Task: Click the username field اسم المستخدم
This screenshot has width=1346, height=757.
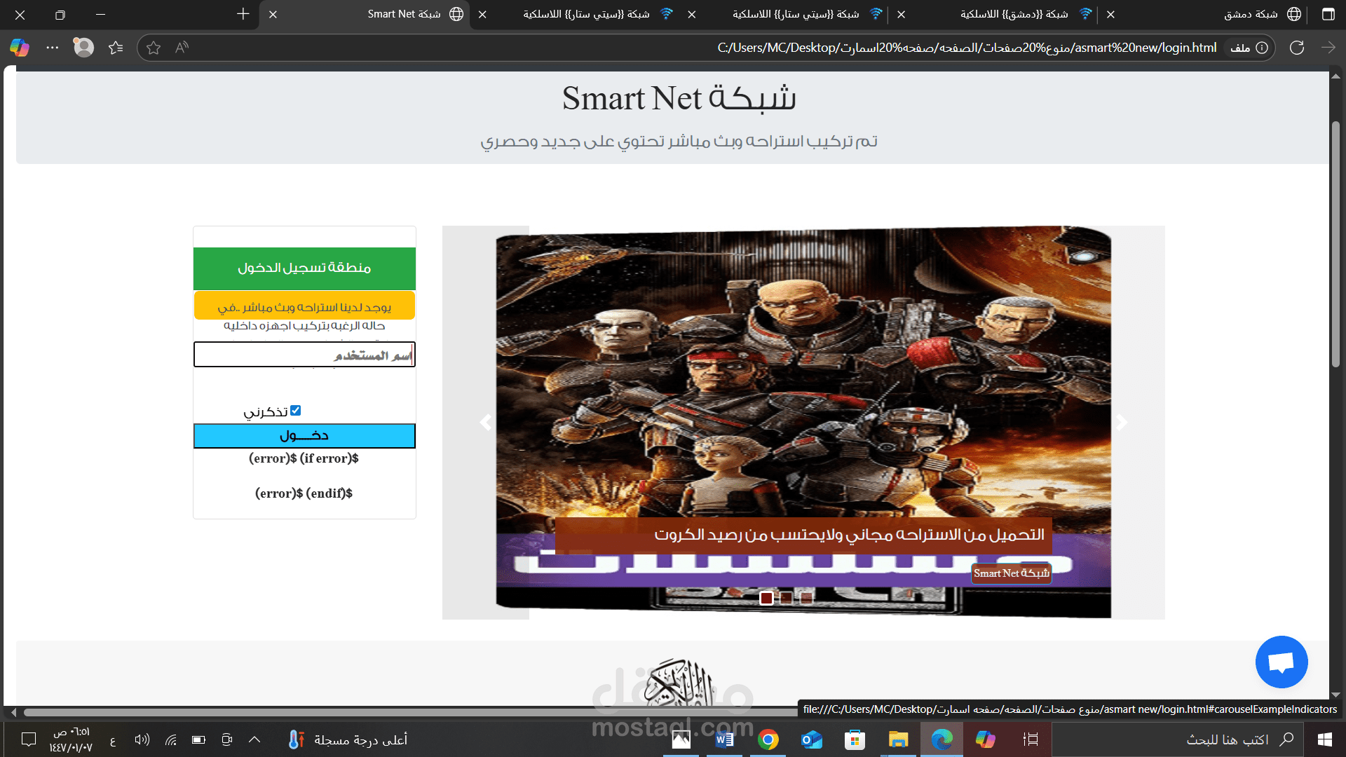Action: [304, 355]
